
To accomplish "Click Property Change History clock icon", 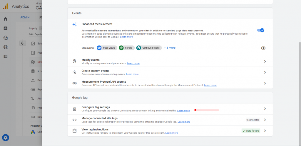I will (33, 108).
